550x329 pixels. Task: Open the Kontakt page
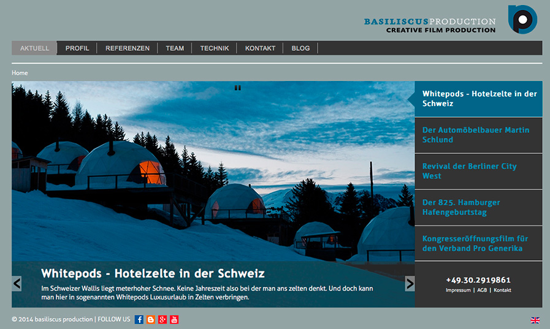tap(260, 48)
